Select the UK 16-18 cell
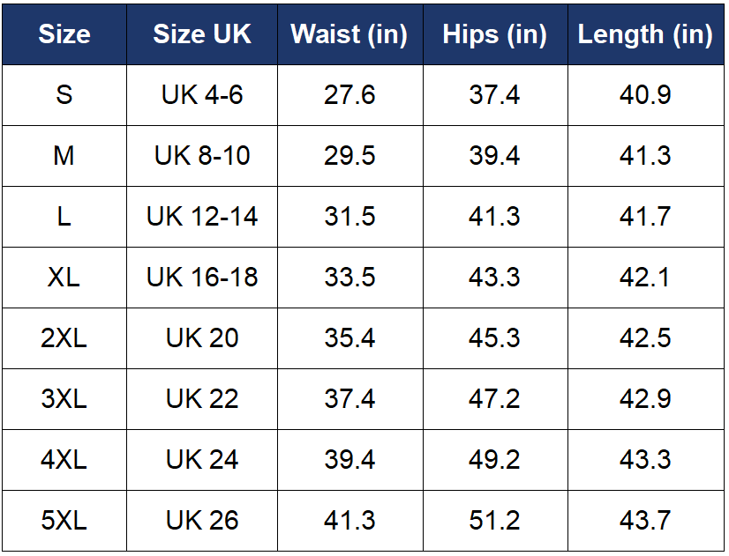This screenshot has height=556, width=729. coord(202,278)
